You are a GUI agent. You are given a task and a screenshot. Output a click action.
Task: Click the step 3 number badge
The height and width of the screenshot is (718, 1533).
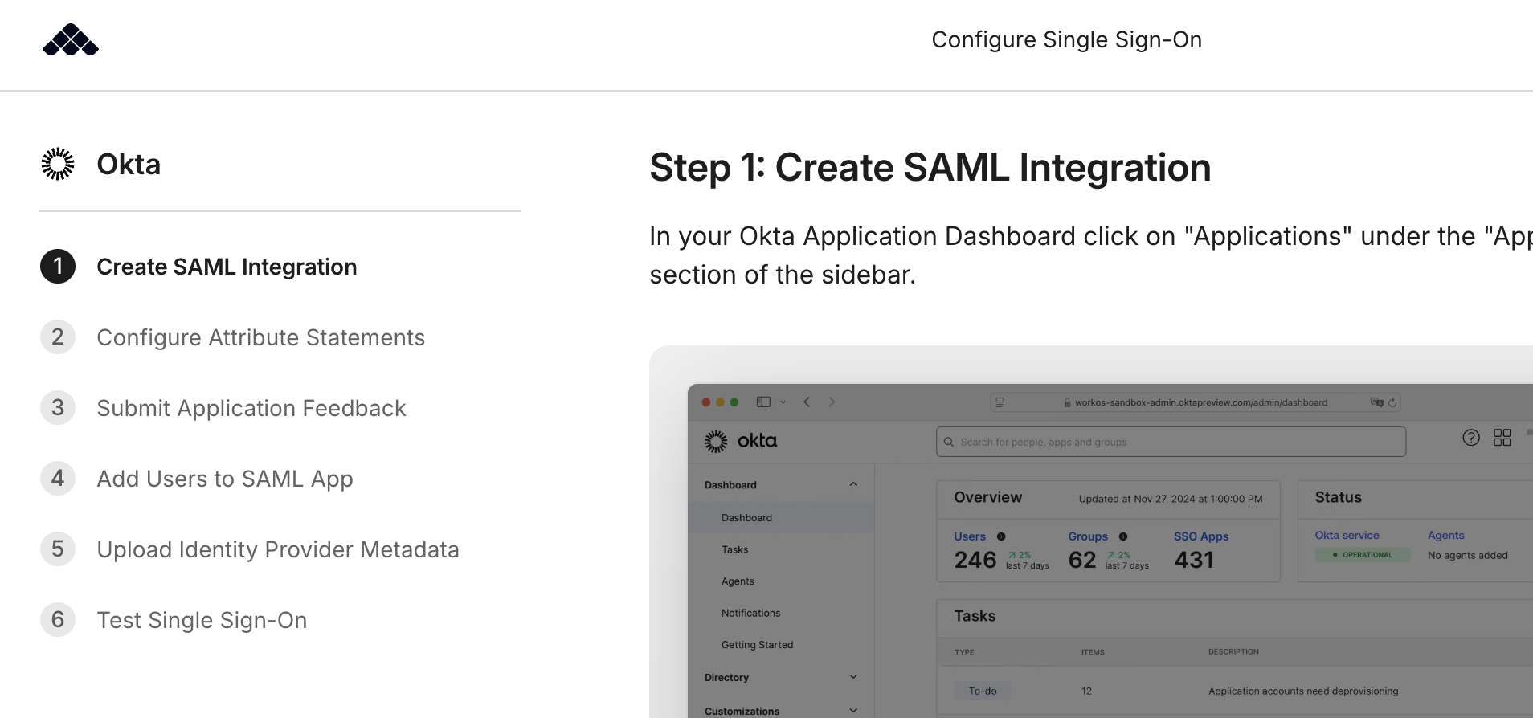click(x=58, y=408)
